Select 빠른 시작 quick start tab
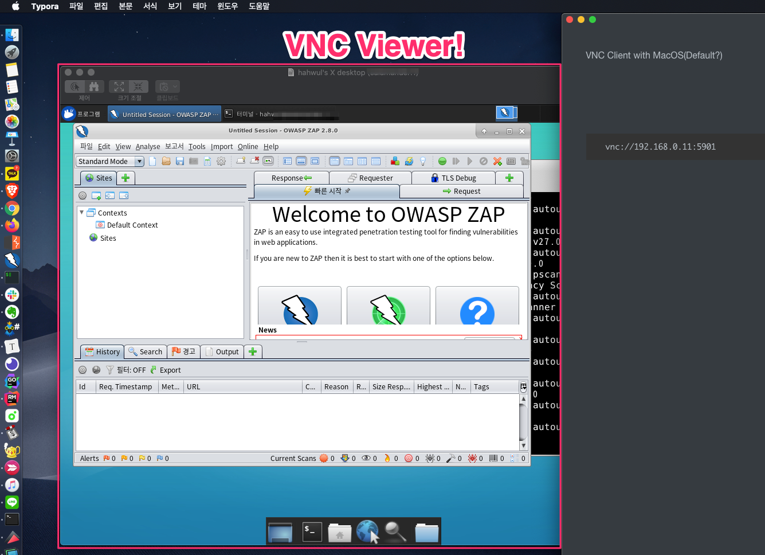Screen dimensions: 765x555 click(327, 191)
